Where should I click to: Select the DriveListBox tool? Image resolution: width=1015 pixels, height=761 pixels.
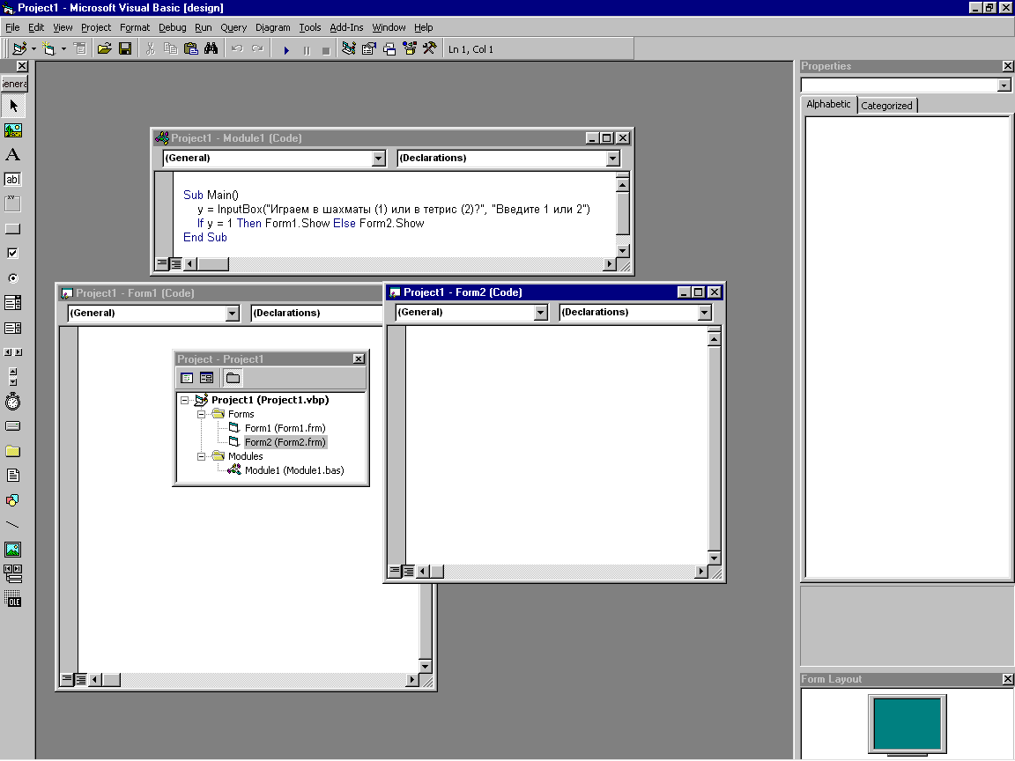[13, 425]
